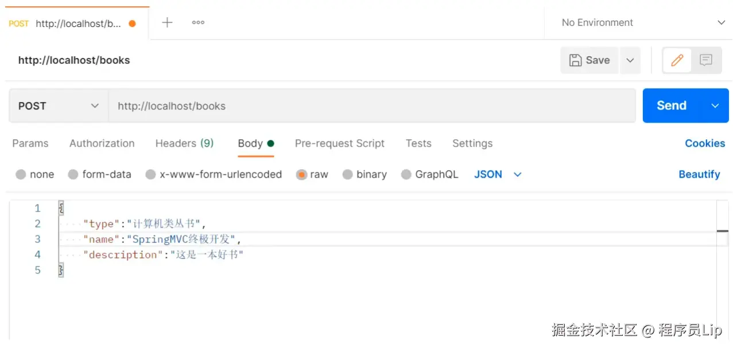Screen dimensions: 733x349
Task: Open the POST method dropdown
Action: point(59,106)
